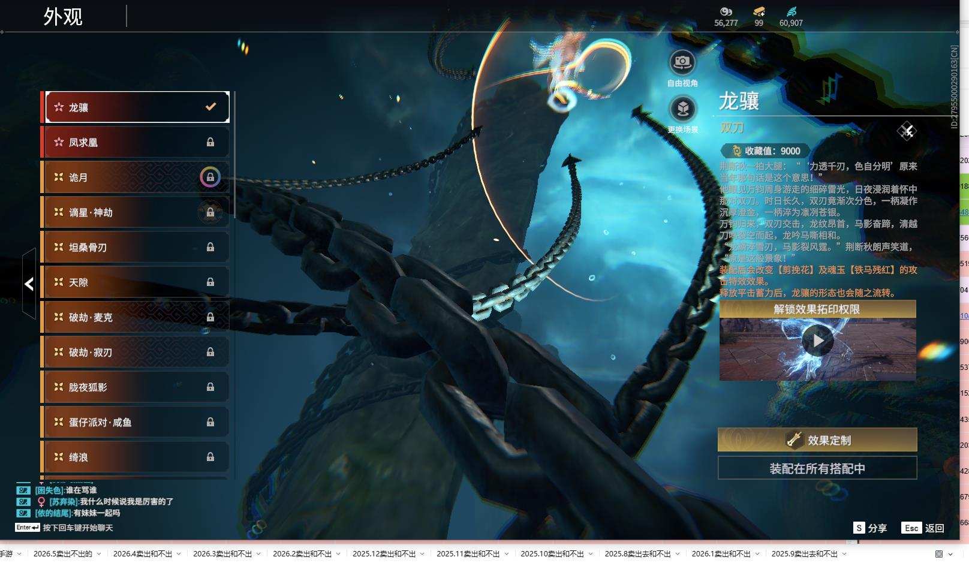Switch to the 2025.12卖出和不出 sheet tab
This screenshot has height=563, width=969.
[x=384, y=554]
